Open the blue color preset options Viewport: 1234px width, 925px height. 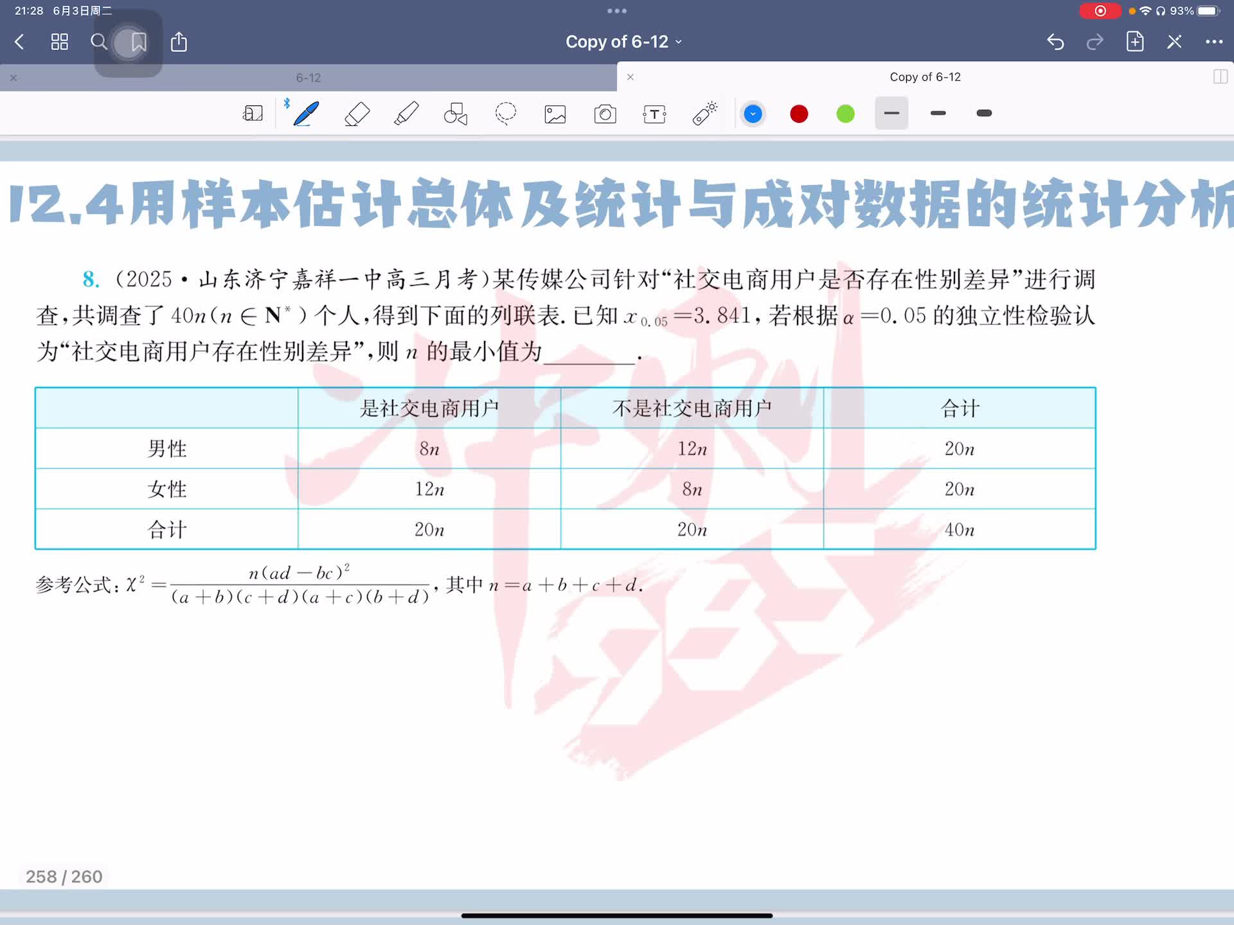753,114
